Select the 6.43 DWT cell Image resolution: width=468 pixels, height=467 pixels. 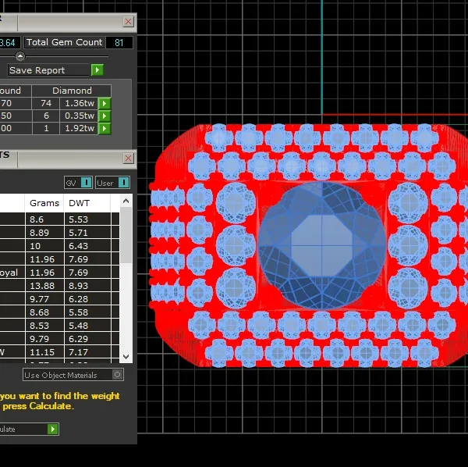click(x=87, y=246)
